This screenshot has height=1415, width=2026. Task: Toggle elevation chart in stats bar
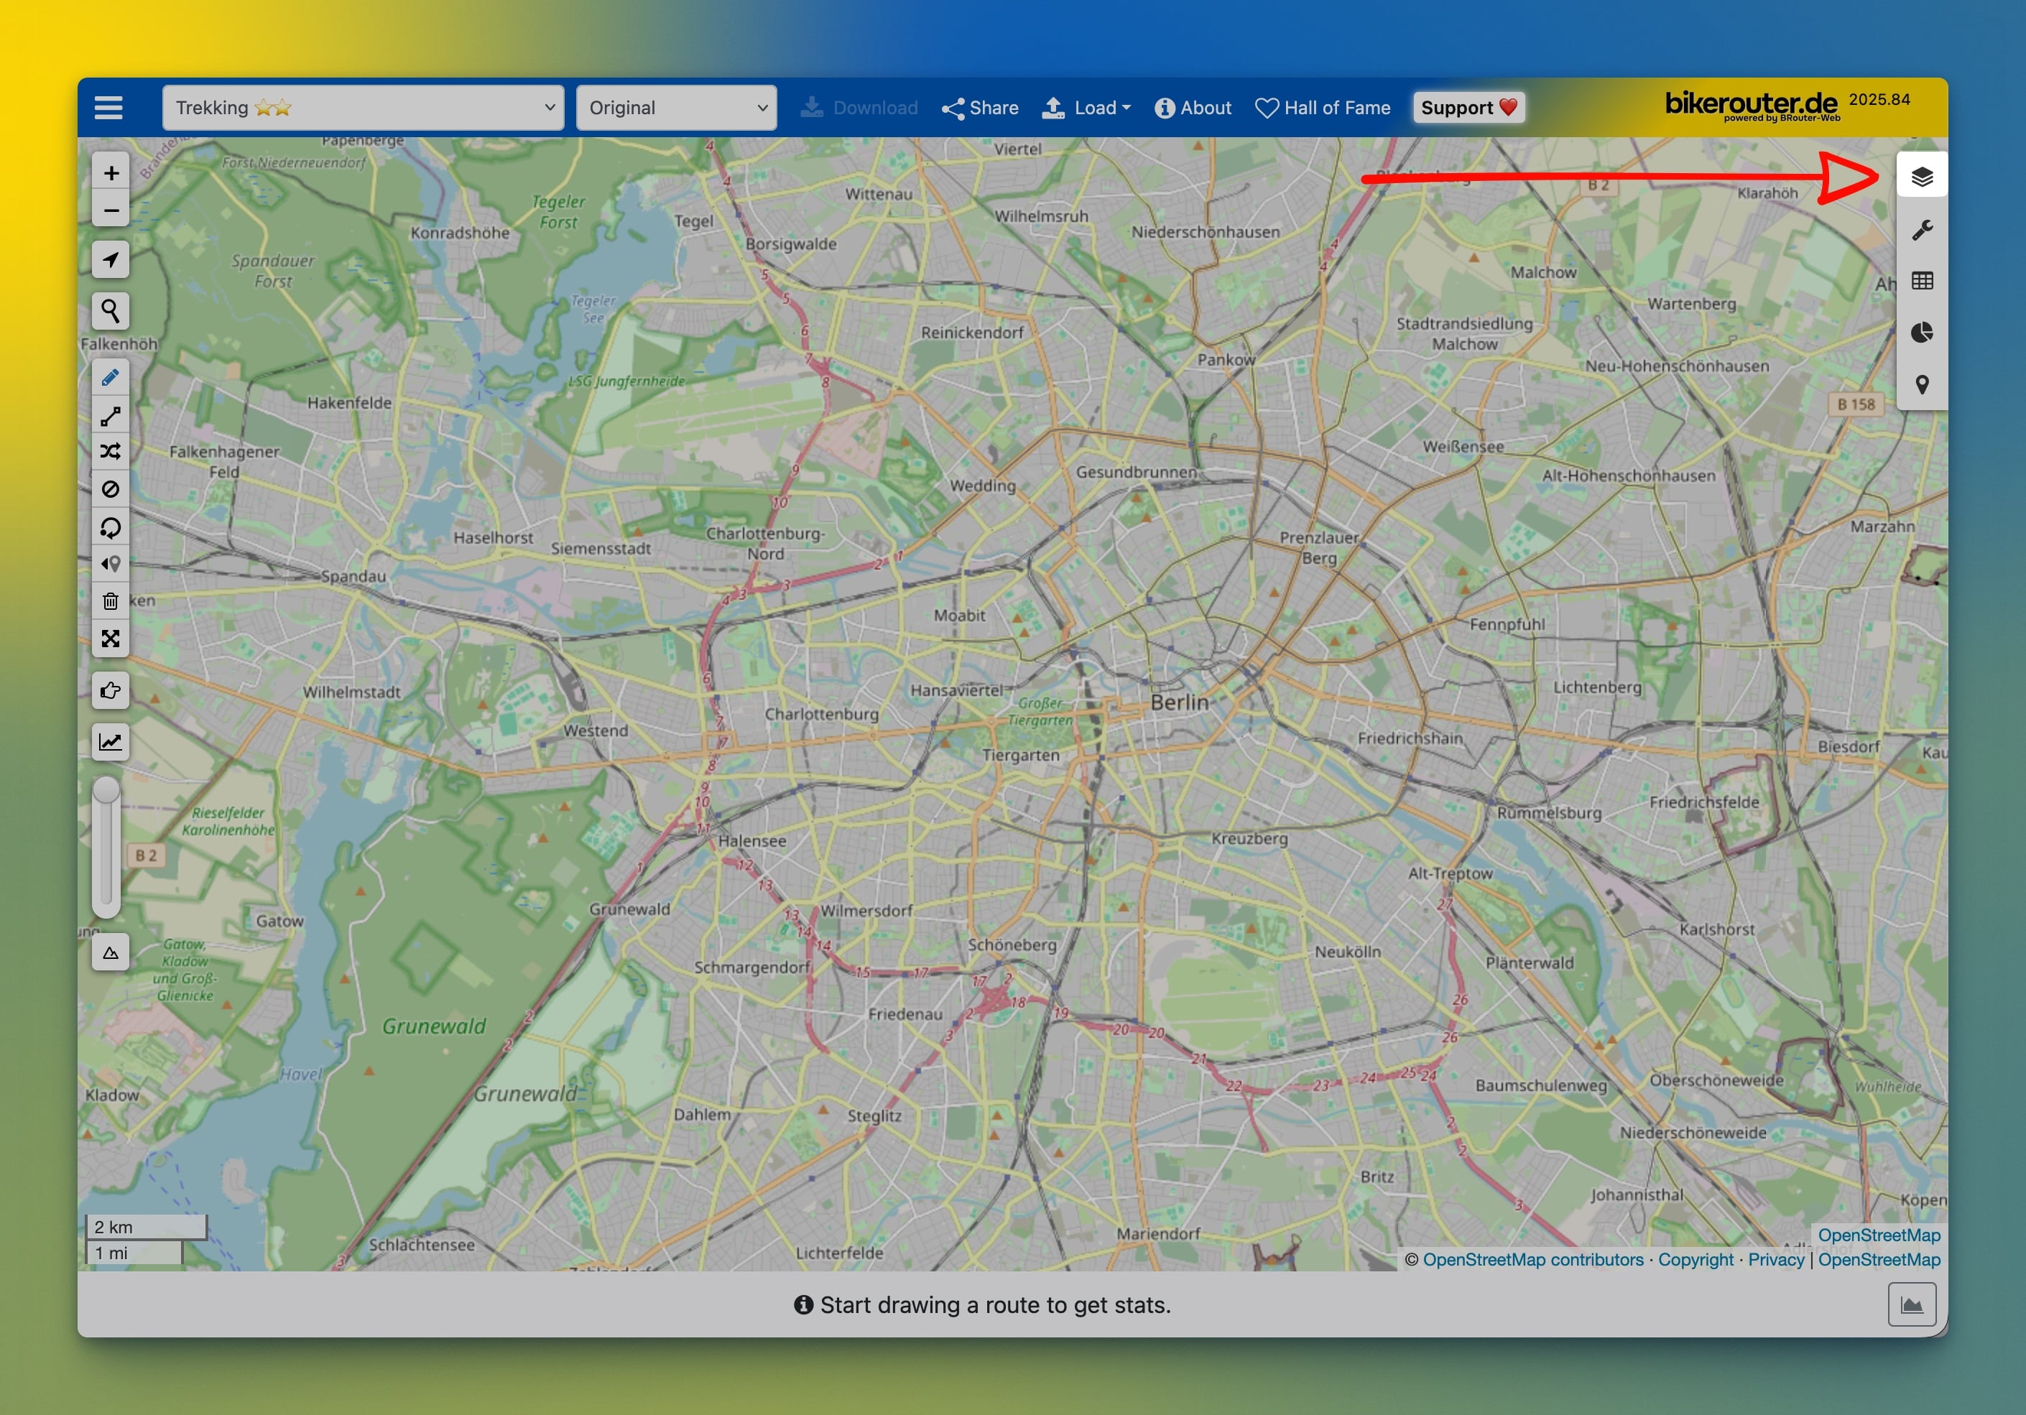[x=1911, y=1304]
